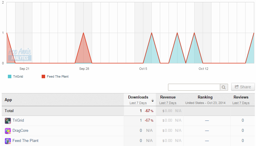256x146 pixels.
Task: Click the magnifier search icon button
Action: pyautogui.click(x=224, y=87)
